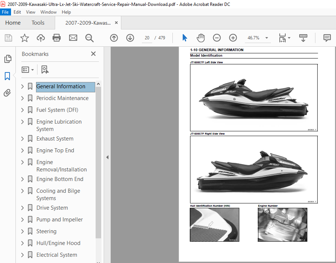Click the bookmark icon beside Electrical System
The image size is (336, 263).
[30, 255]
